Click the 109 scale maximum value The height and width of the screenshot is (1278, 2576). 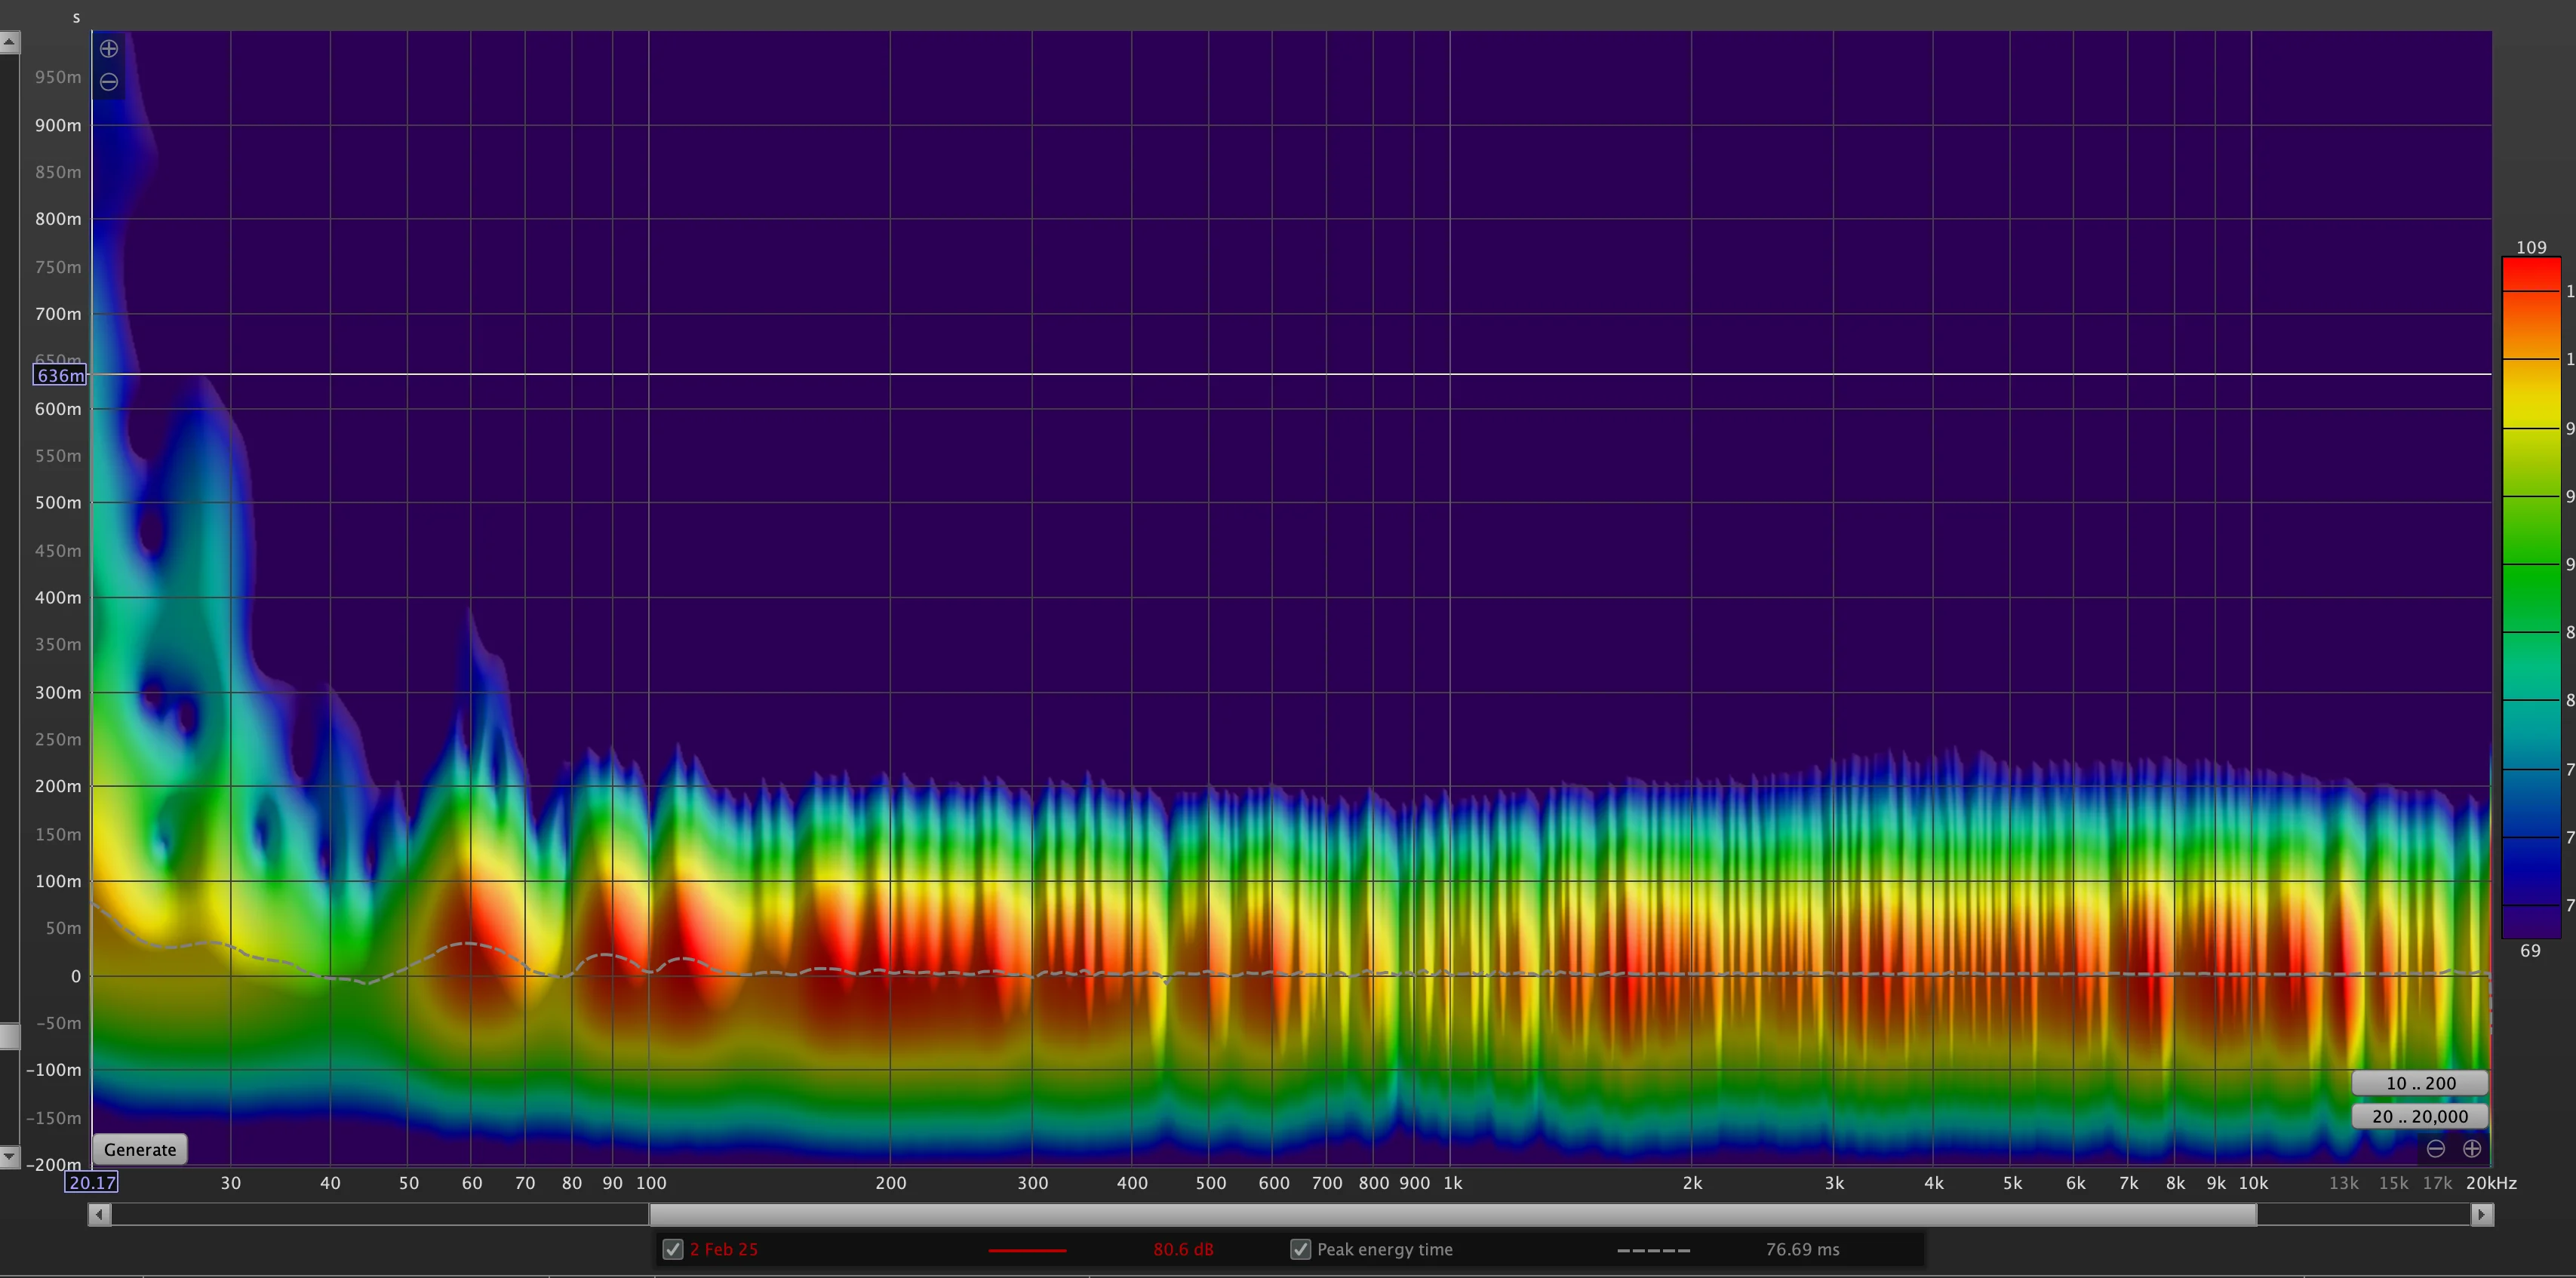tap(2531, 247)
